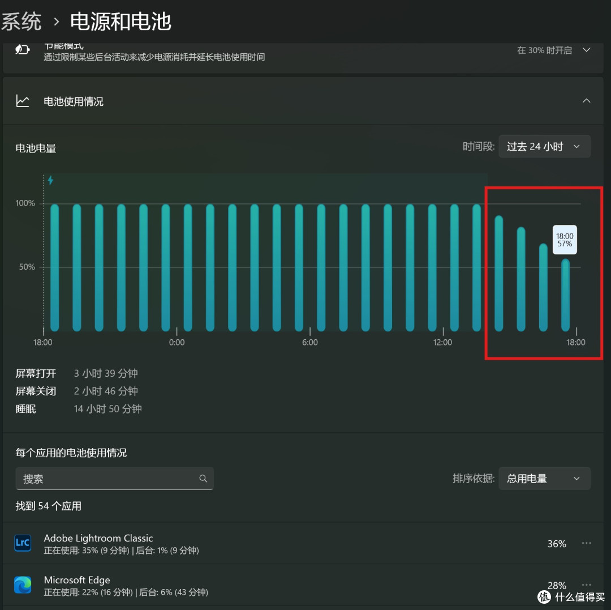Click the Adobe Lightroom Classic app icon
Screen dimensions: 611x610
tap(23, 543)
